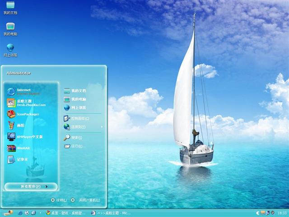Open 控制面板(C) control panel entry
This screenshot has width=289, height=217.
pos(76,118)
